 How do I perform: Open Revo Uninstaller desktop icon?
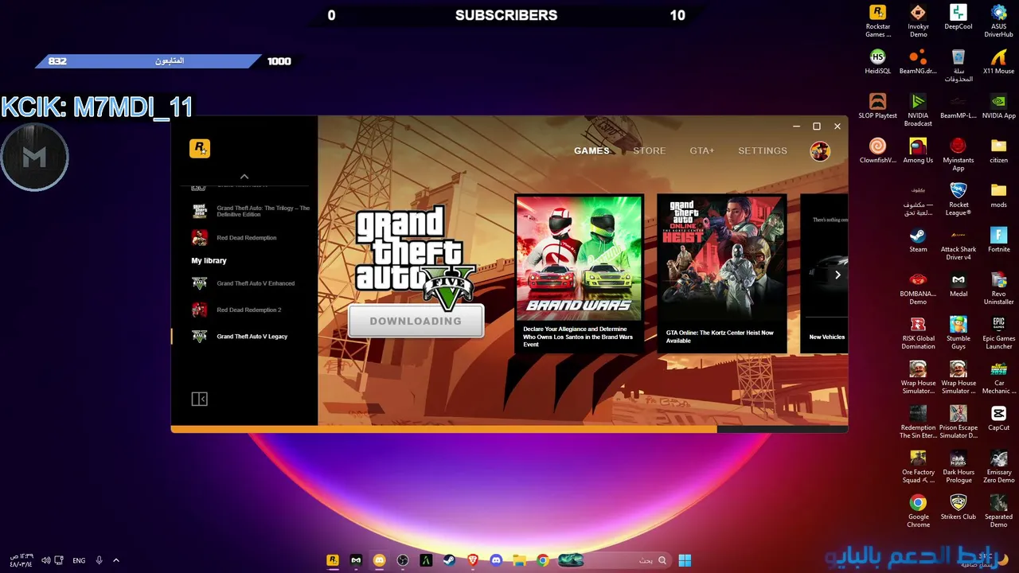pyautogui.click(x=998, y=288)
